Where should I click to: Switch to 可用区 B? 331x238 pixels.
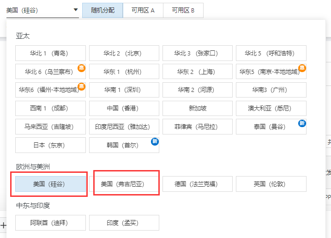183,10
